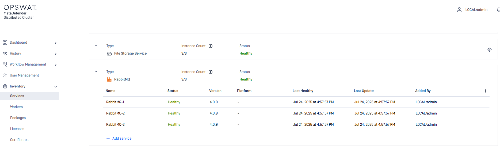Click the info icon beside RabbitMQ Instance Count

pyautogui.click(x=211, y=72)
